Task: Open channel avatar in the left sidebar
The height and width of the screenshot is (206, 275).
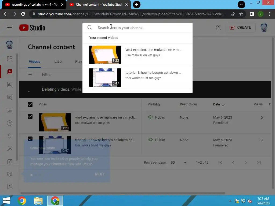Action: click(x=9, y=45)
